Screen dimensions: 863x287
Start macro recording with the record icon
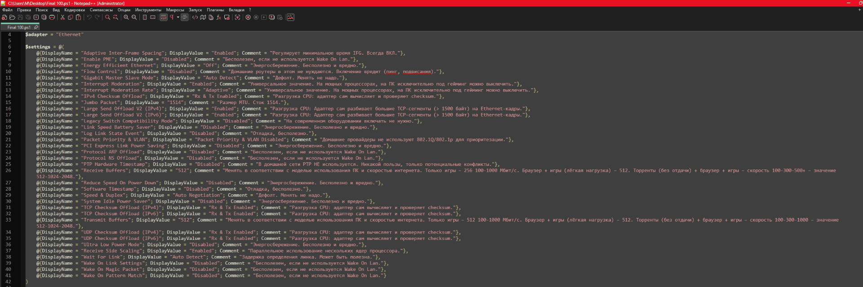coord(248,17)
